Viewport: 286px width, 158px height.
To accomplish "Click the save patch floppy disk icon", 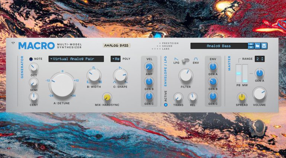I will pyautogui.click(x=264, y=46).
